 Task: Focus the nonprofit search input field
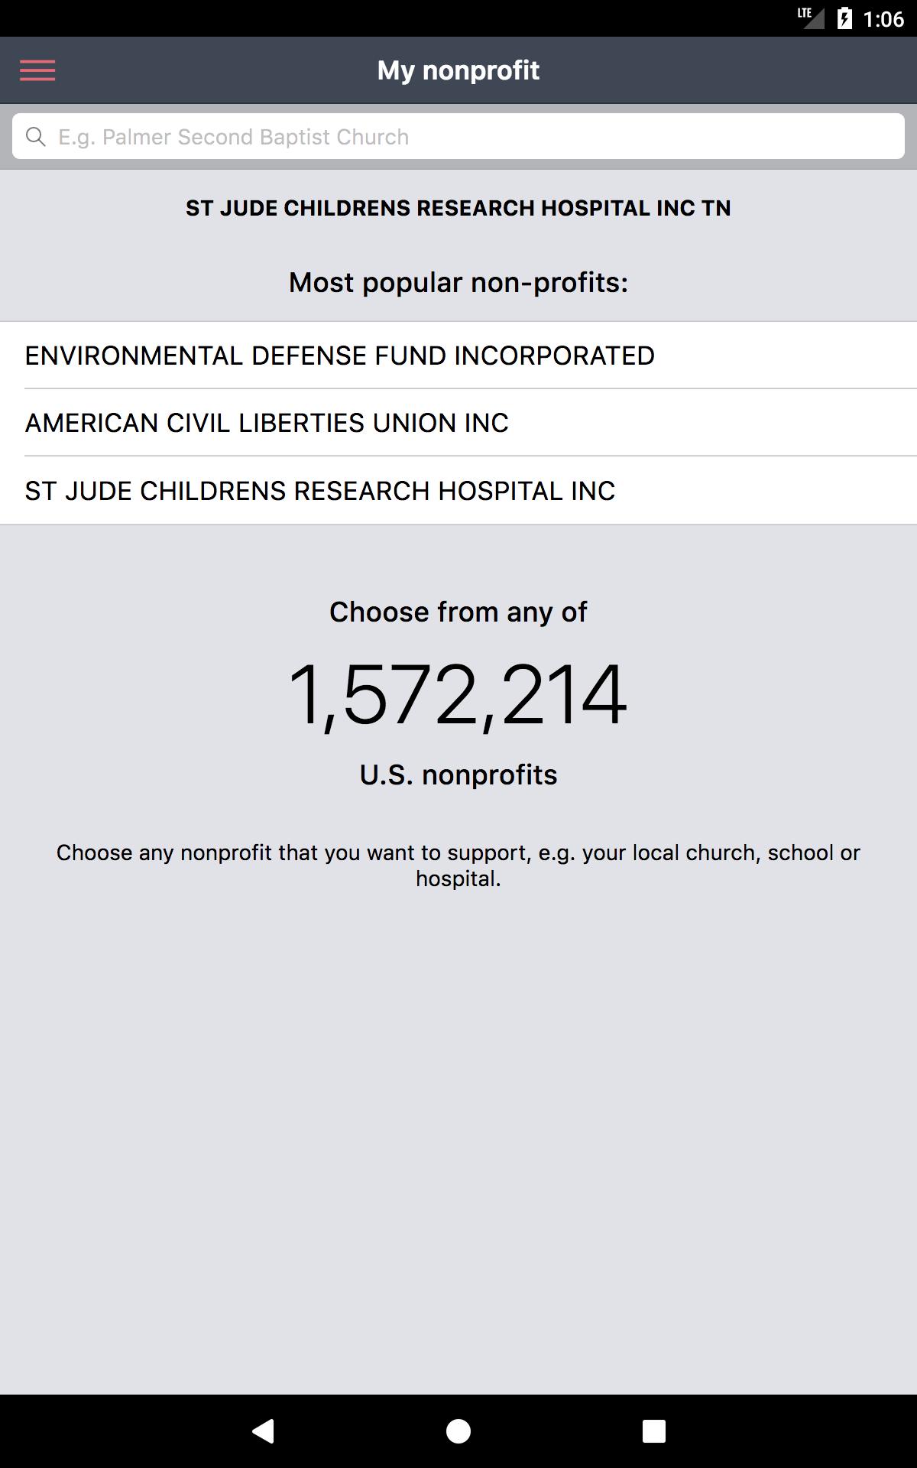tap(474, 137)
